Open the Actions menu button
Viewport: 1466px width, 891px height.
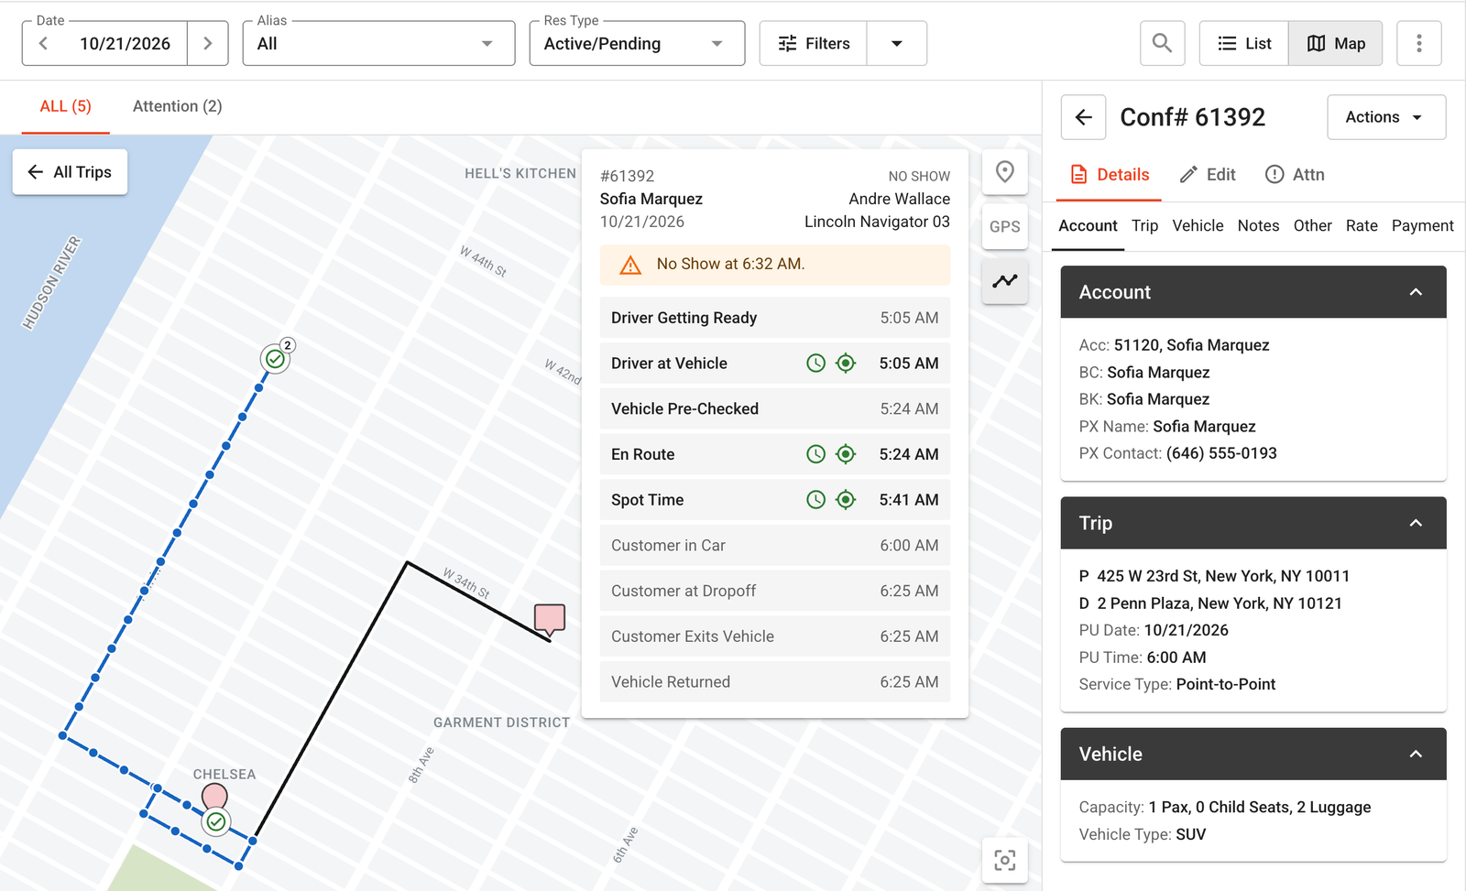point(1386,117)
